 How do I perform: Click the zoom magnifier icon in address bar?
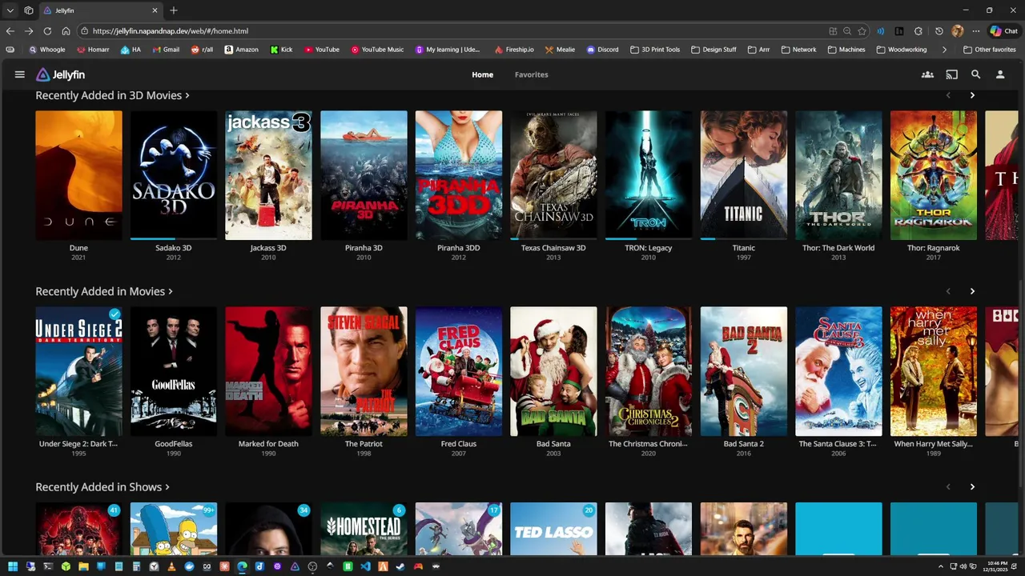847,31
